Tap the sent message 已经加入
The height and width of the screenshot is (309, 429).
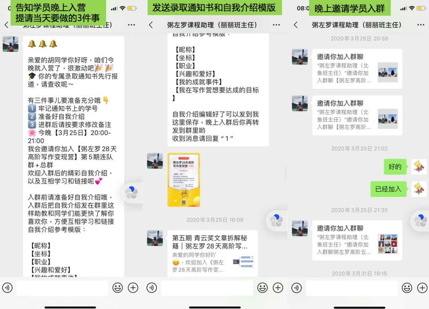(388, 189)
